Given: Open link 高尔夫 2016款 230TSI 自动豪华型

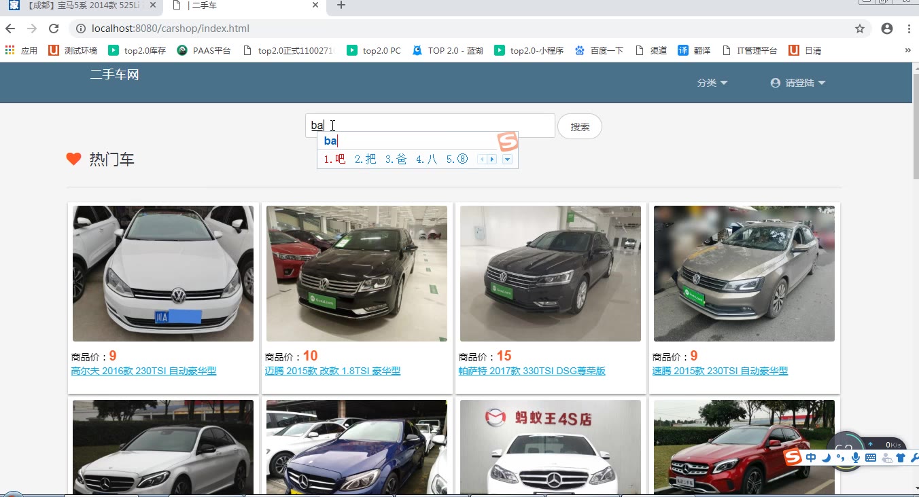Looking at the screenshot, I should [143, 371].
